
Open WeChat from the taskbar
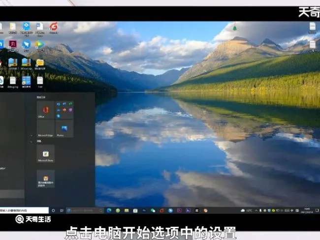click(153, 210)
